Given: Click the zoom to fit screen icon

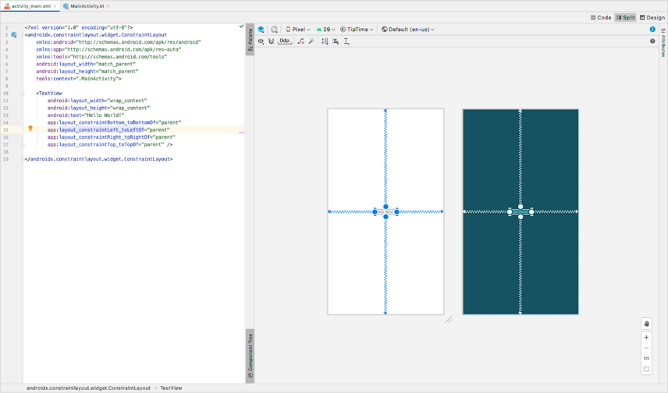Looking at the screenshot, I should [646, 369].
